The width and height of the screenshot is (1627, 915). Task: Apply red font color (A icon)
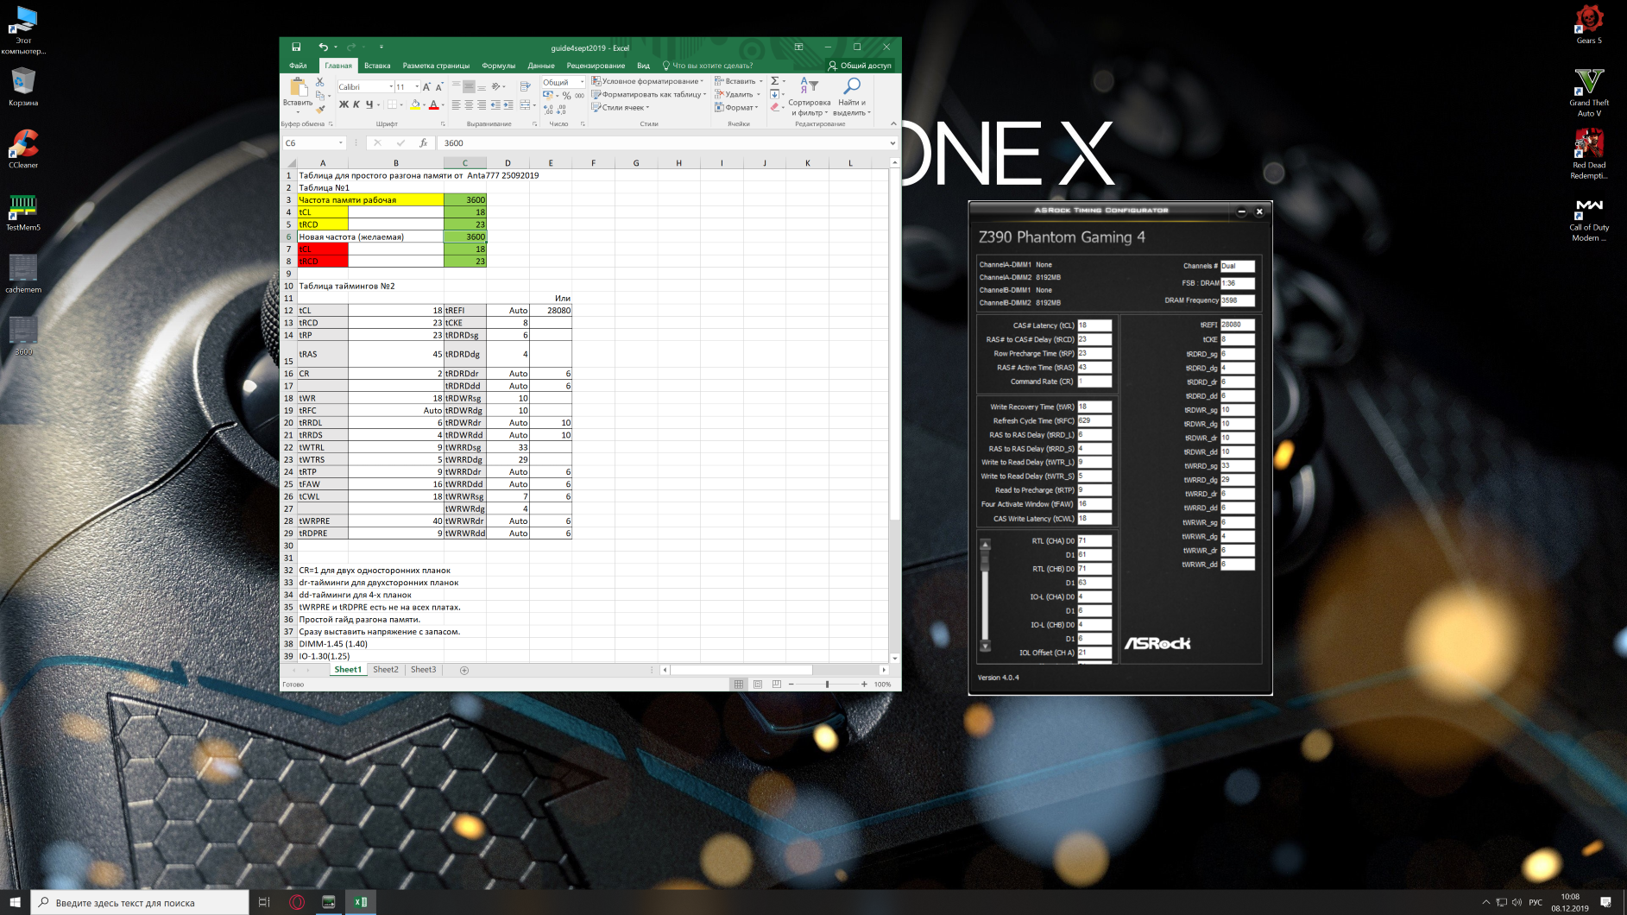(x=433, y=105)
